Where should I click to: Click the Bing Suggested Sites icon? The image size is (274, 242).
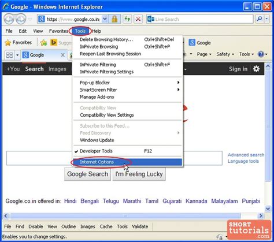click(x=54, y=43)
